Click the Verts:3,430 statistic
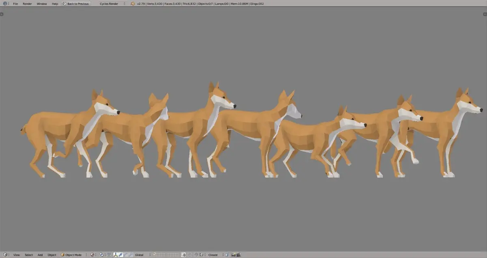 pos(155,3)
